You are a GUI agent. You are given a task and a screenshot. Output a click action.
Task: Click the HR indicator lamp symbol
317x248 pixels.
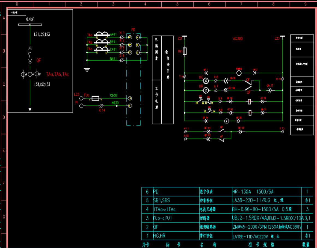[207, 90]
